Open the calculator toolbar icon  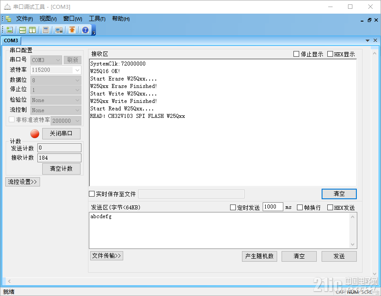point(45,30)
